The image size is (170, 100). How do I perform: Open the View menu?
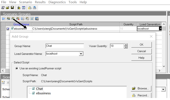(x=13, y=2)
